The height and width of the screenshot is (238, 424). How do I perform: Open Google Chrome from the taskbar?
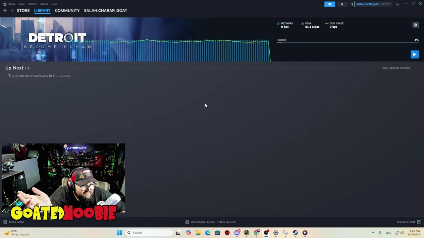click(256, 233)
